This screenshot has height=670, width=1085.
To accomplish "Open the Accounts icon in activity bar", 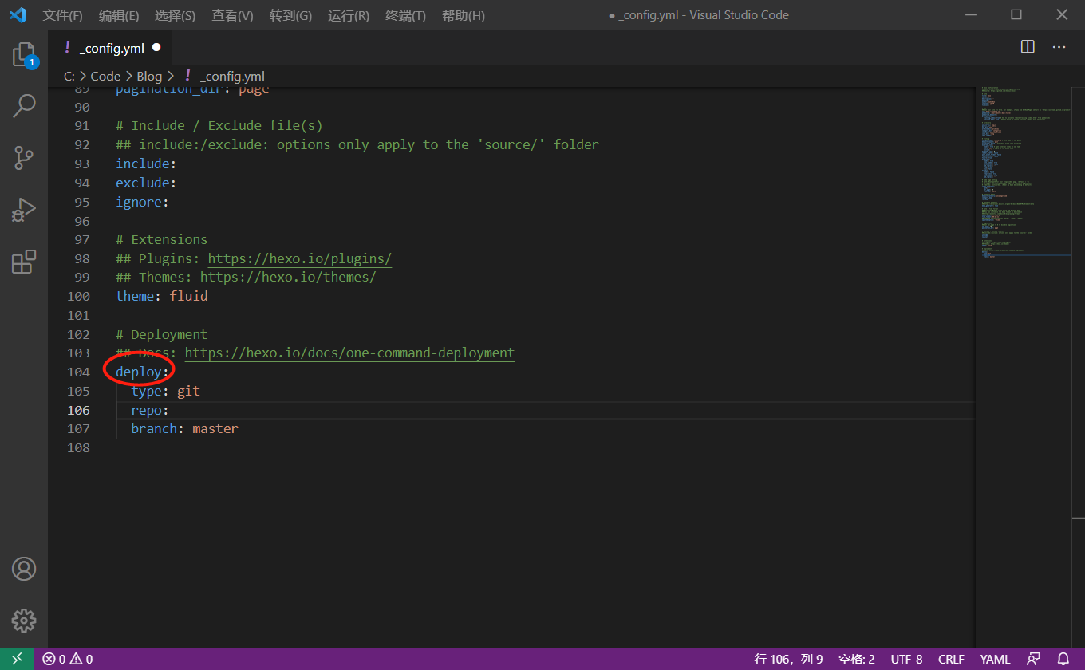I will pyautogui.click(x=24, y=569).
